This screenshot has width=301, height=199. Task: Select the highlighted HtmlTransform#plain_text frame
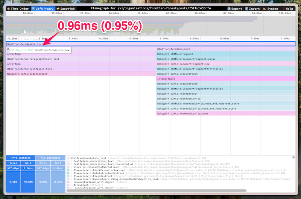point(151,44)
